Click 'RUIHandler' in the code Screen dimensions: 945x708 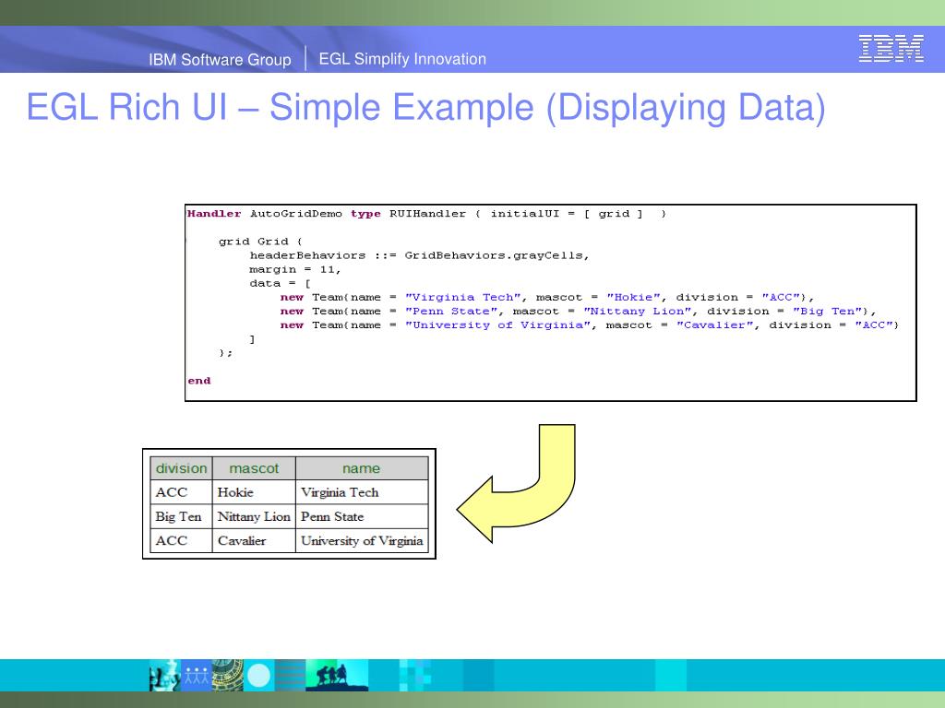coord(427,214)
